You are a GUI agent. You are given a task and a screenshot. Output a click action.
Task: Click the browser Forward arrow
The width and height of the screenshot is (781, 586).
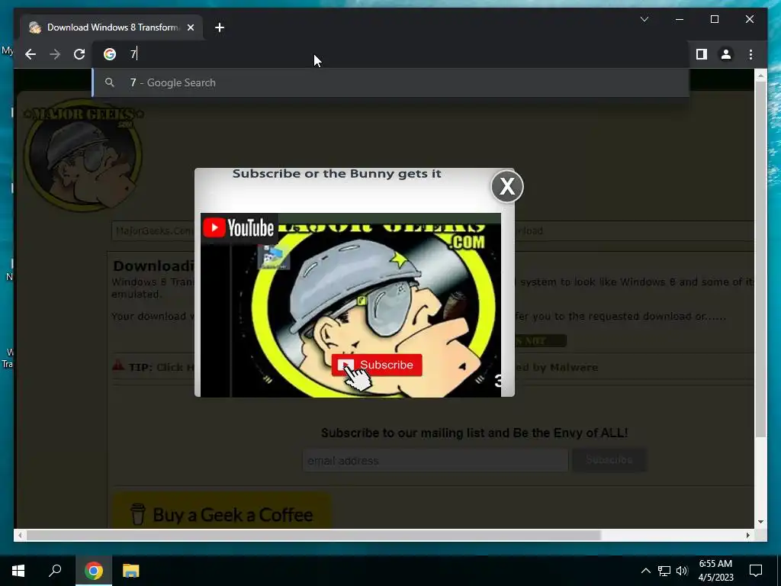tap(55, 54)
